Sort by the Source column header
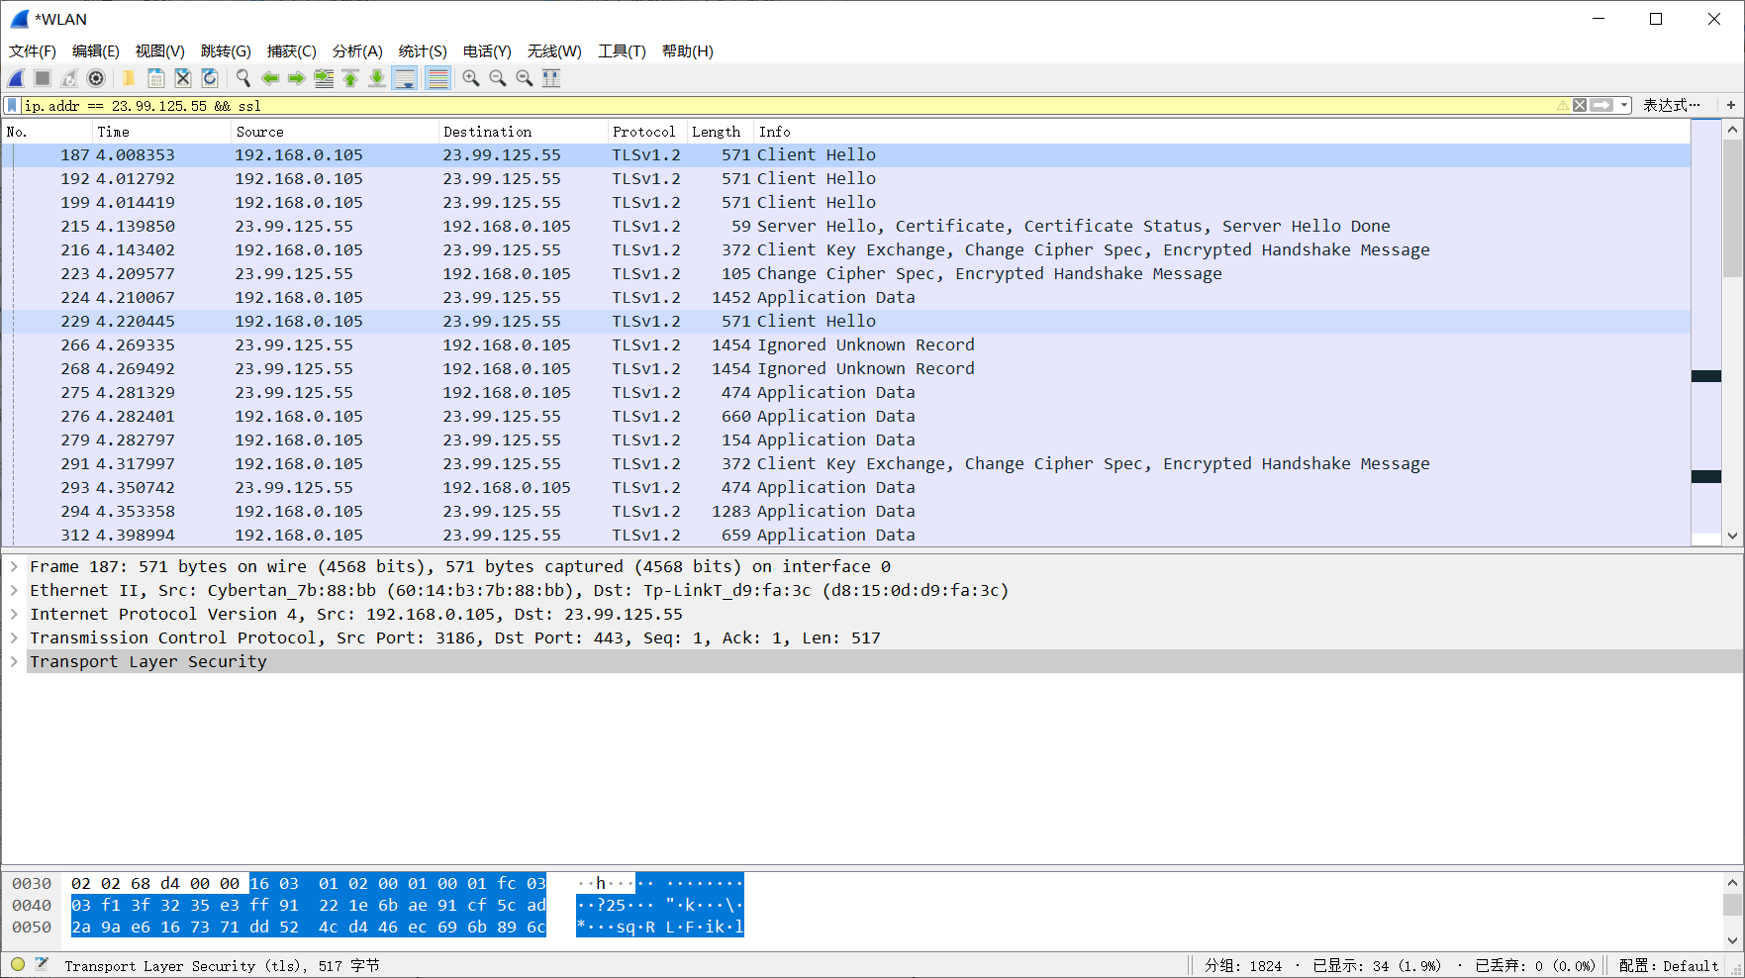 [x=335, y=132]
